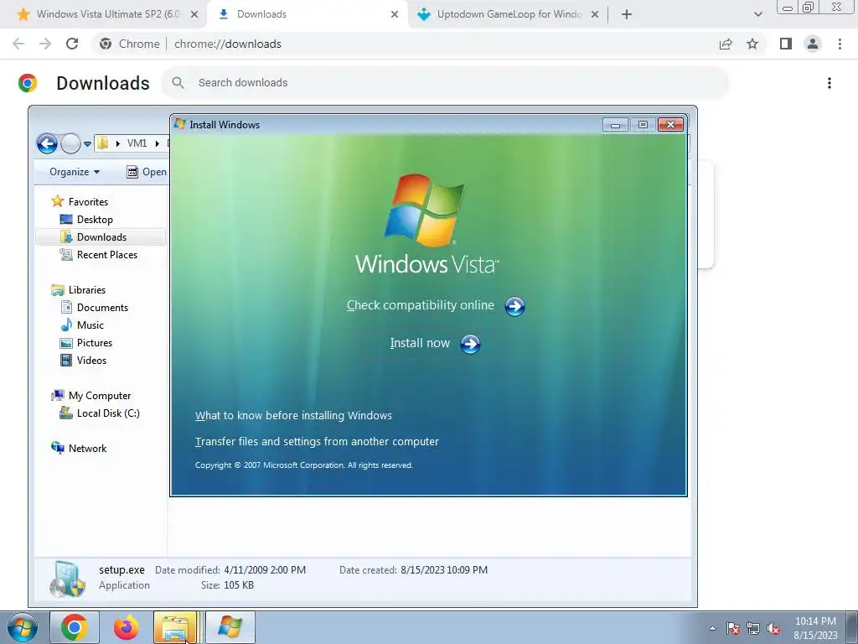The height and width of the screenshot is (644, 858).
Task: Click Chrome logo on Downloads page
Action: [x=28, y=83]
